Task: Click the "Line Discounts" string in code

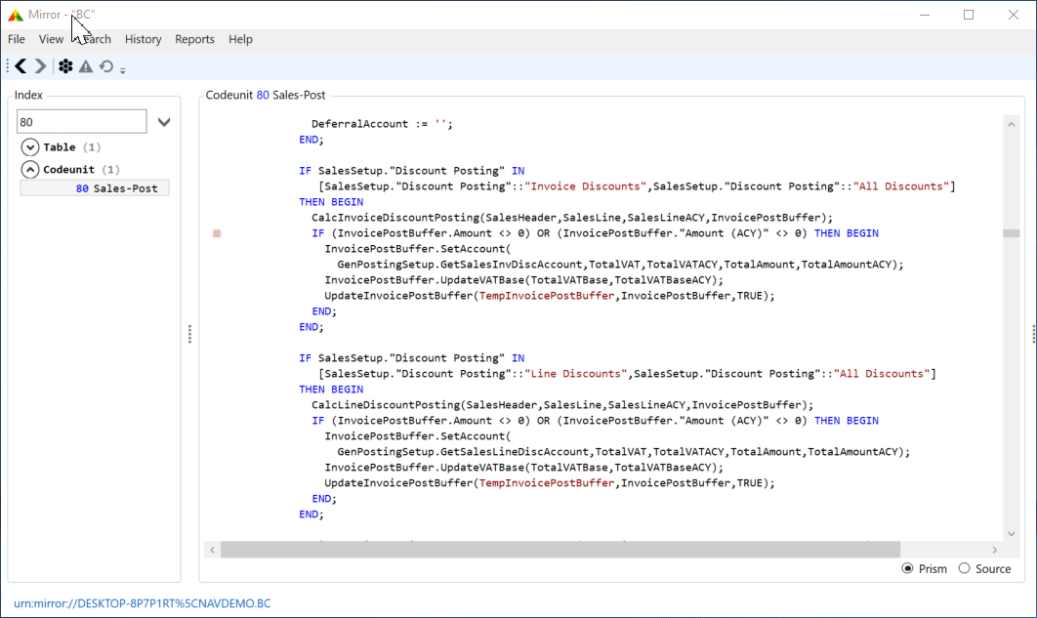Action: 575,374
